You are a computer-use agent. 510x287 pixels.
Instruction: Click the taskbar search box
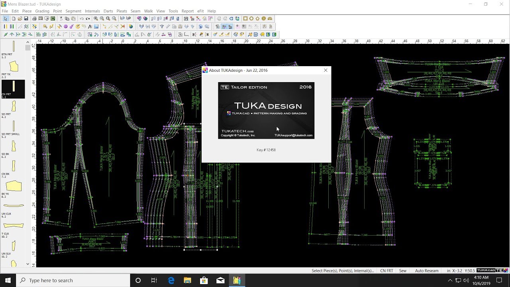pos(73,280)
